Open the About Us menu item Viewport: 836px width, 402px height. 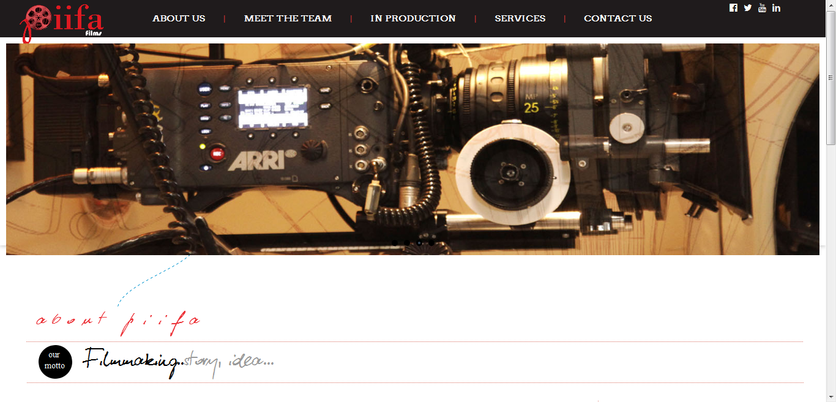[179, 18]
